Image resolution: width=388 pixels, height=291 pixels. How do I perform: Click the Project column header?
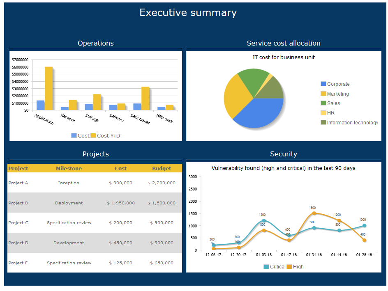coord(18,168)
